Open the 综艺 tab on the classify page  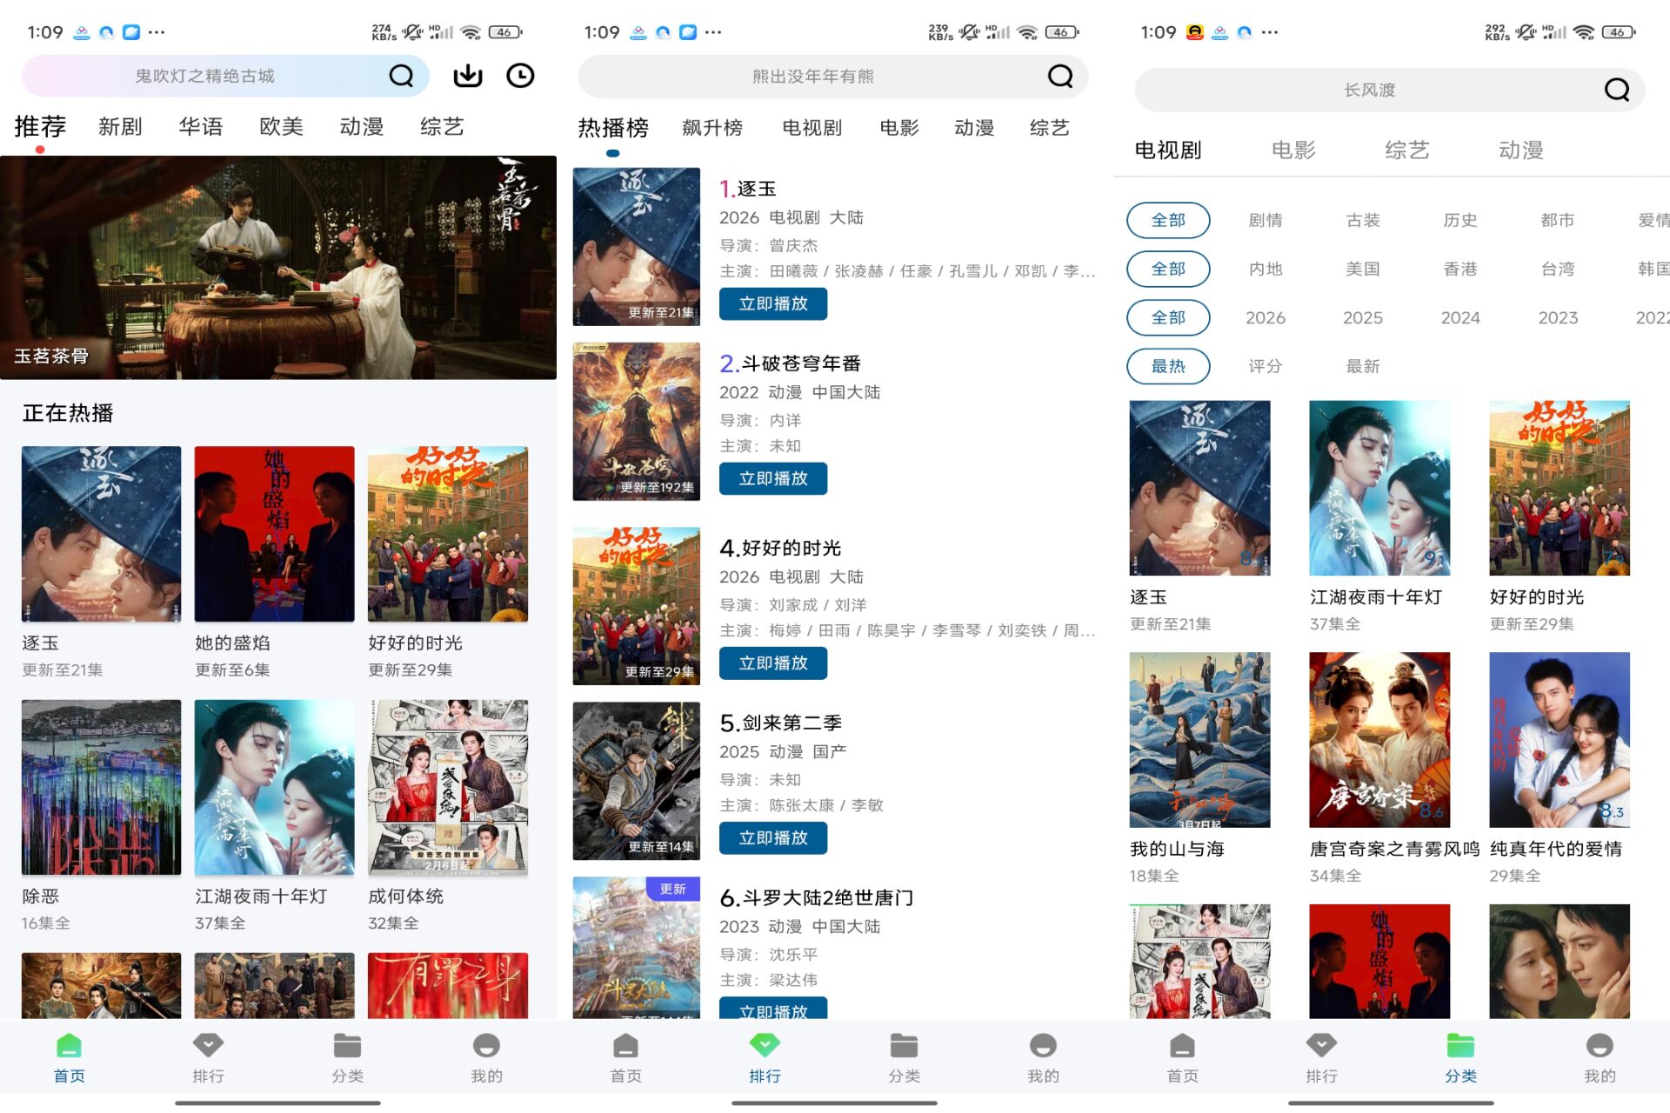pyautogui.click(x=1406, y=150)
